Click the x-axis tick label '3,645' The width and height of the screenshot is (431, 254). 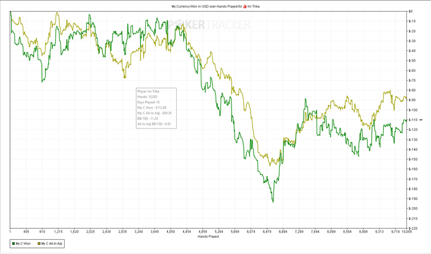point(155,232)
